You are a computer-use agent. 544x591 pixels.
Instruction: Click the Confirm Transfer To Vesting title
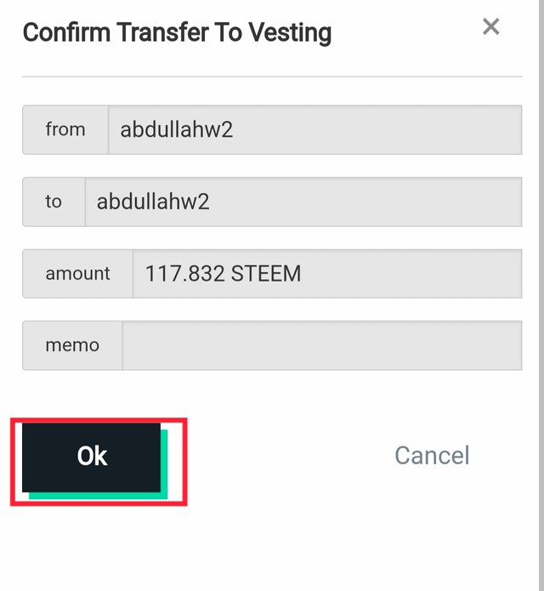tap(177, 33)
